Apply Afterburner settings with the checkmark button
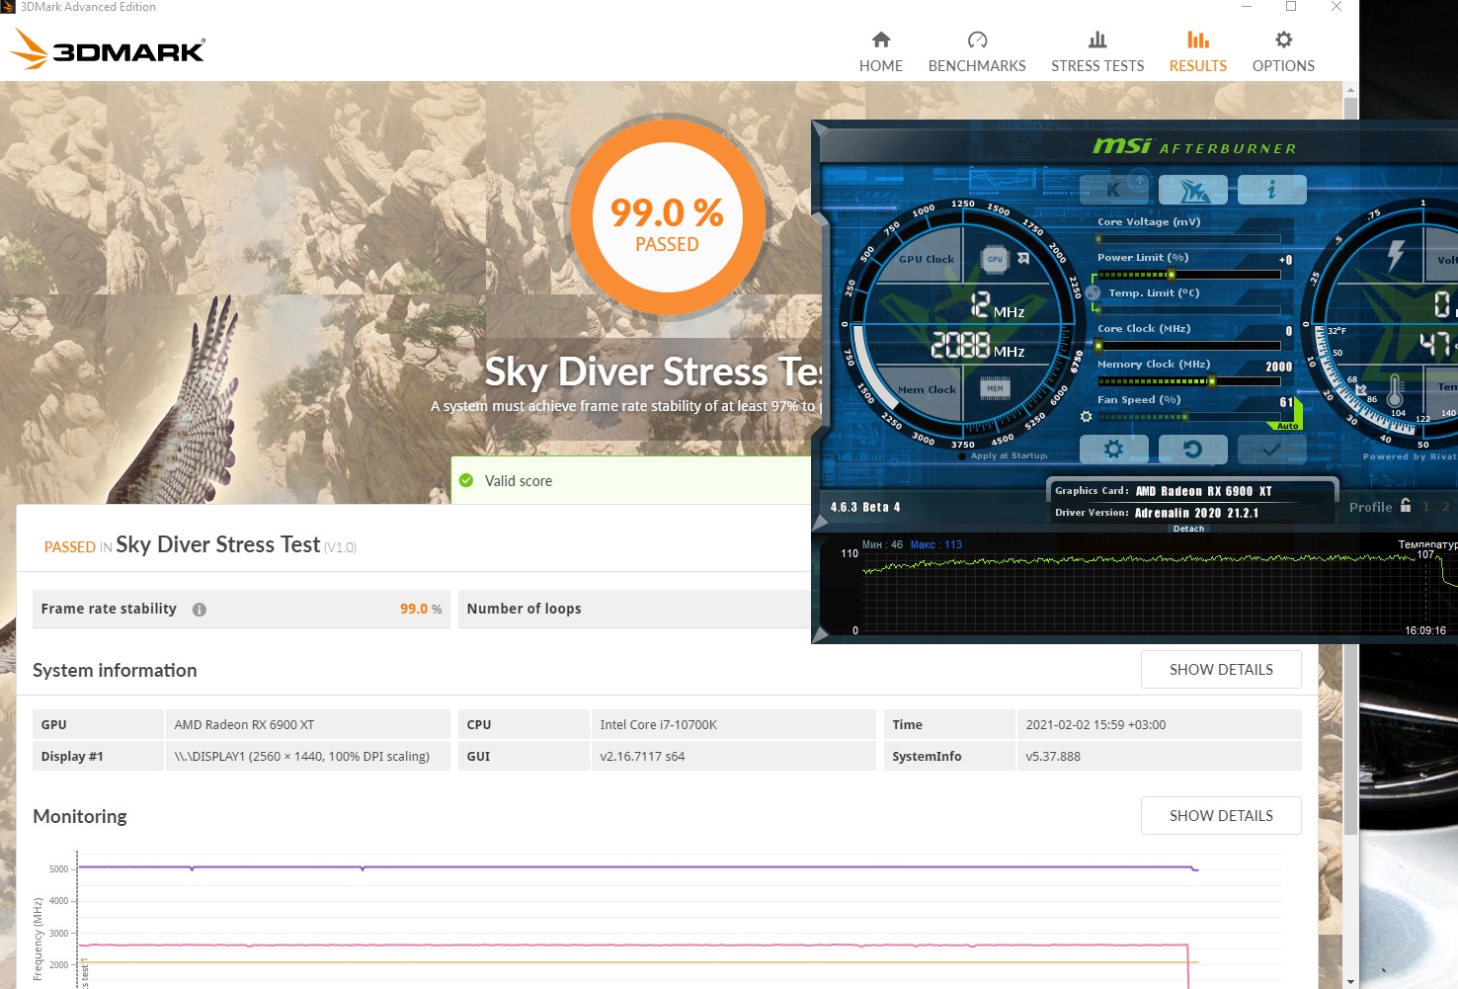The height and width of the screenshot is (989, 1458). pos(1272,450)
